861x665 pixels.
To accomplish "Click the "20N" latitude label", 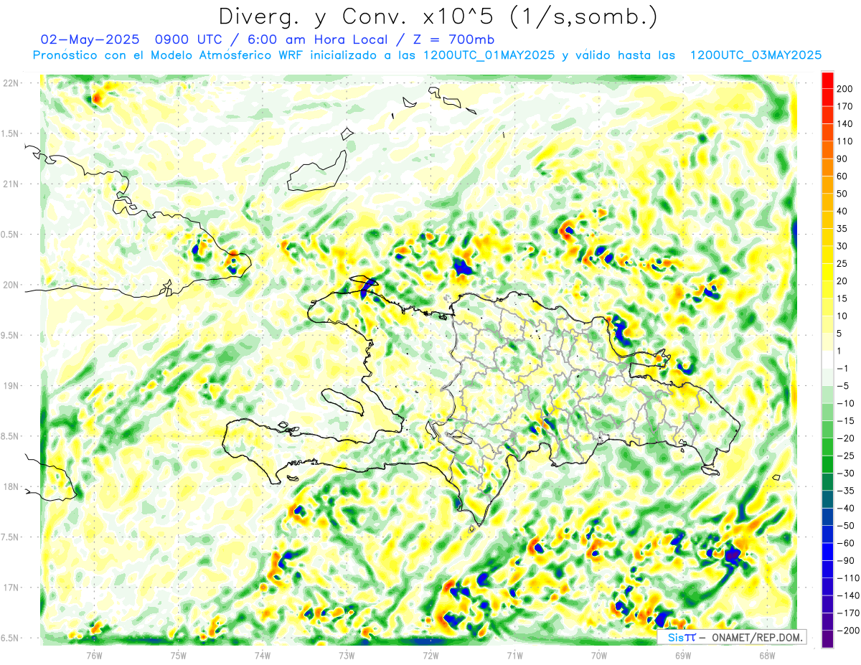I will (x=10, y=285).
